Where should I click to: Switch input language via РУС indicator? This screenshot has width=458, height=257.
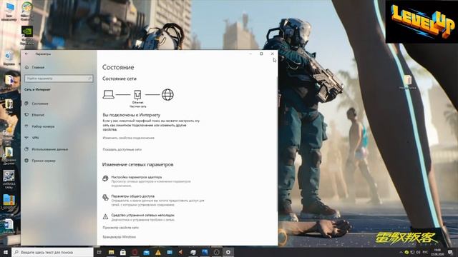426,252
